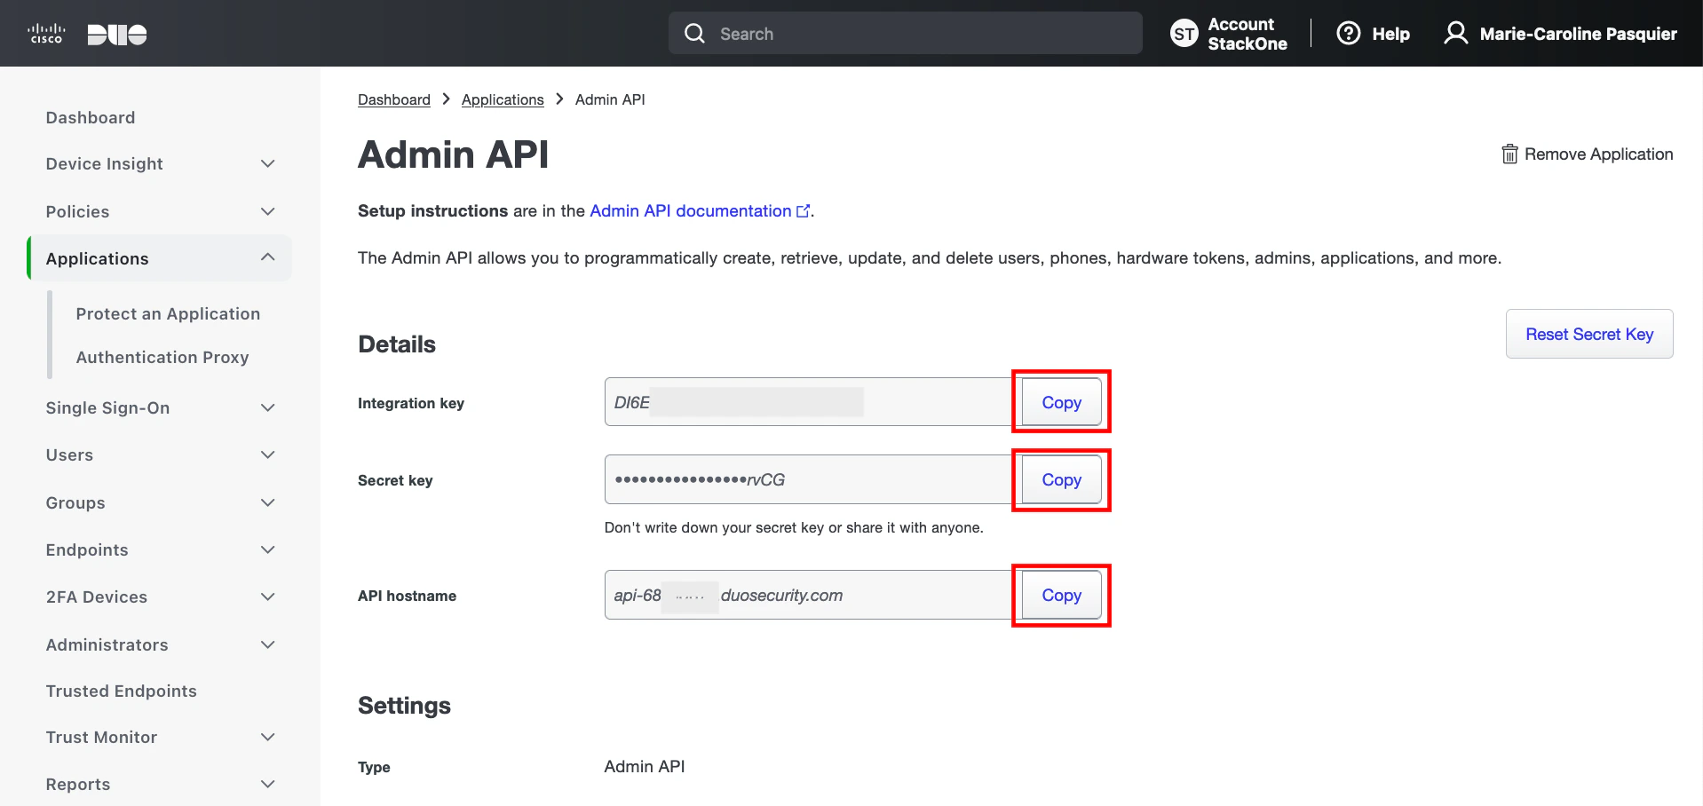Copy the API hostname
The width and height of the screenshot is (1703, 806).
[x=1061, y=595]
